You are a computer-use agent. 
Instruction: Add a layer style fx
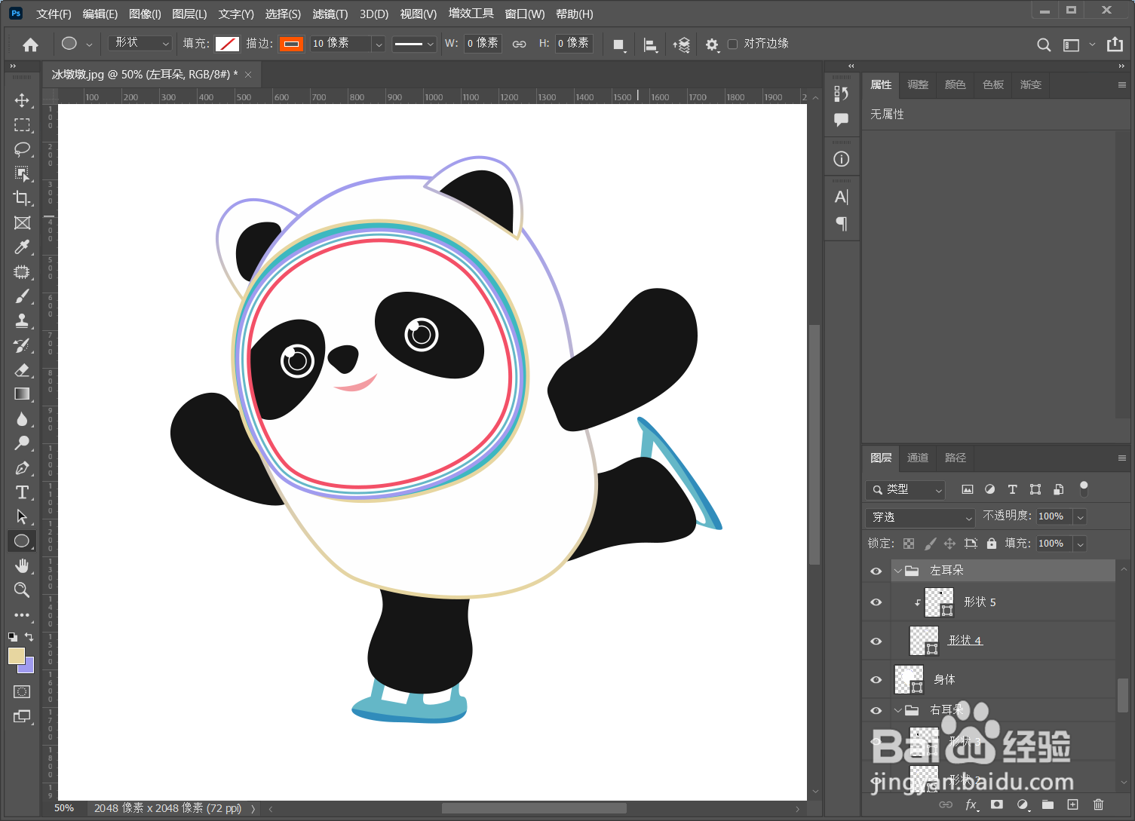[971, 804]
